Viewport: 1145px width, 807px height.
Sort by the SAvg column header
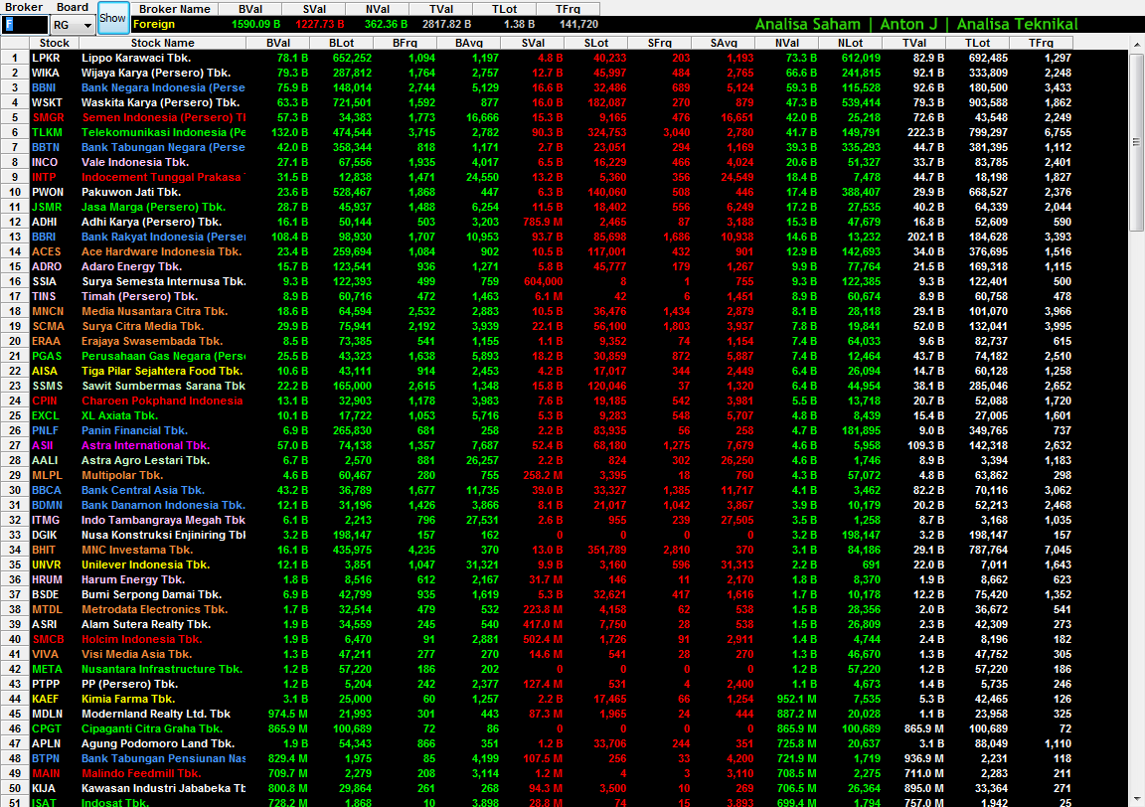pyautogui.click(x=723, y=43)
